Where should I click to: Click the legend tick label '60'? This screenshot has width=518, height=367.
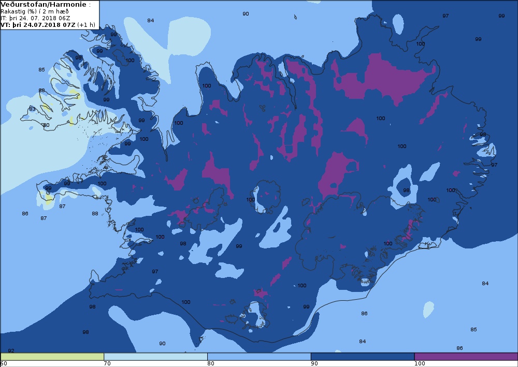pyautogui.click(x=4, y=364)
